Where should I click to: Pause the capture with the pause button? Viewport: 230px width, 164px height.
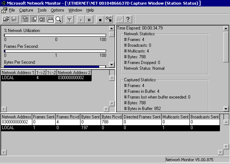[x=89, y=19]
